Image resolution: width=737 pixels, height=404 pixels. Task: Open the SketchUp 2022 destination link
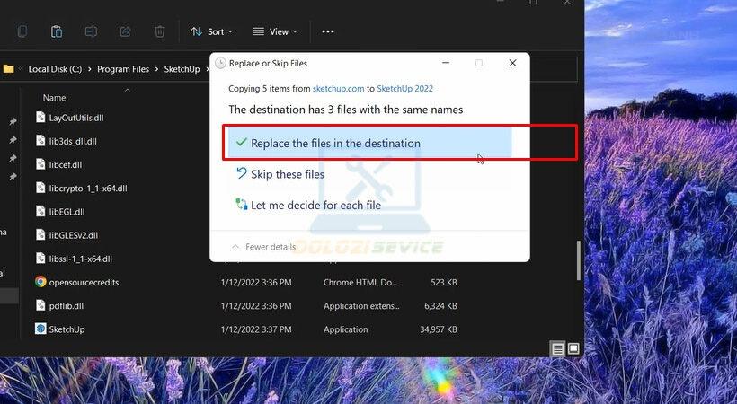[404, 89]
